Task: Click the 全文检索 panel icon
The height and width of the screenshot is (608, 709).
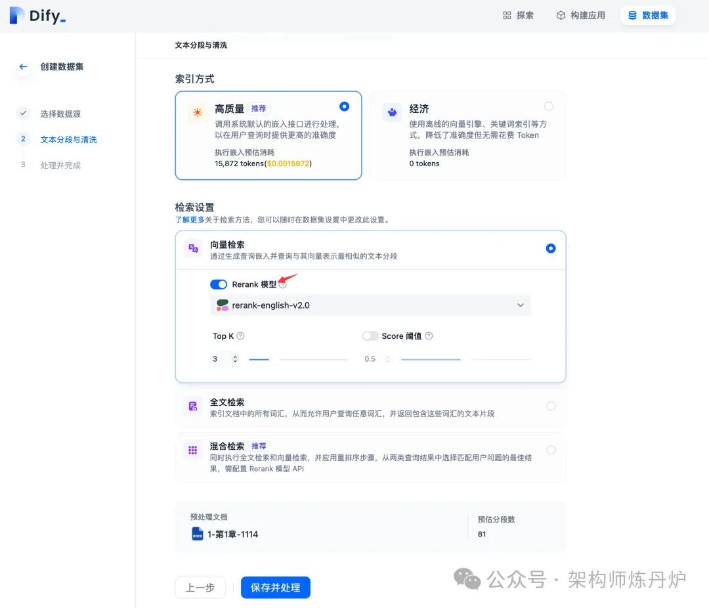Action: pos(192,406)
